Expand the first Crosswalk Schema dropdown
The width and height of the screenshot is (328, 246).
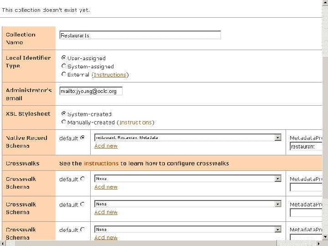[x=278, y=179]
